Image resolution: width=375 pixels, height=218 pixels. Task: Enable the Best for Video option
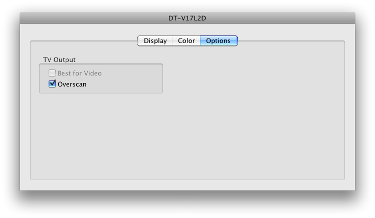52,73
